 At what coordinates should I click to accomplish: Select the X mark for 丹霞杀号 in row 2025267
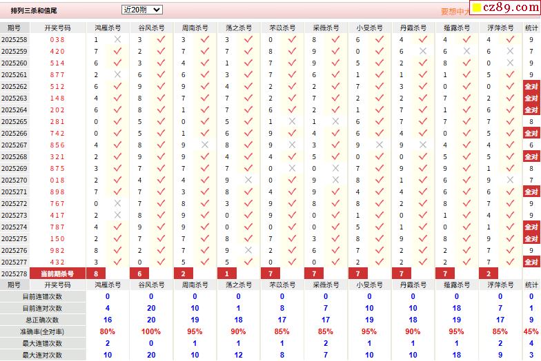[422, 145]
